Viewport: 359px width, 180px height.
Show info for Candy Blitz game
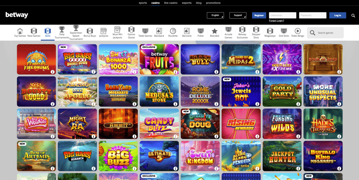coord(175,136)
